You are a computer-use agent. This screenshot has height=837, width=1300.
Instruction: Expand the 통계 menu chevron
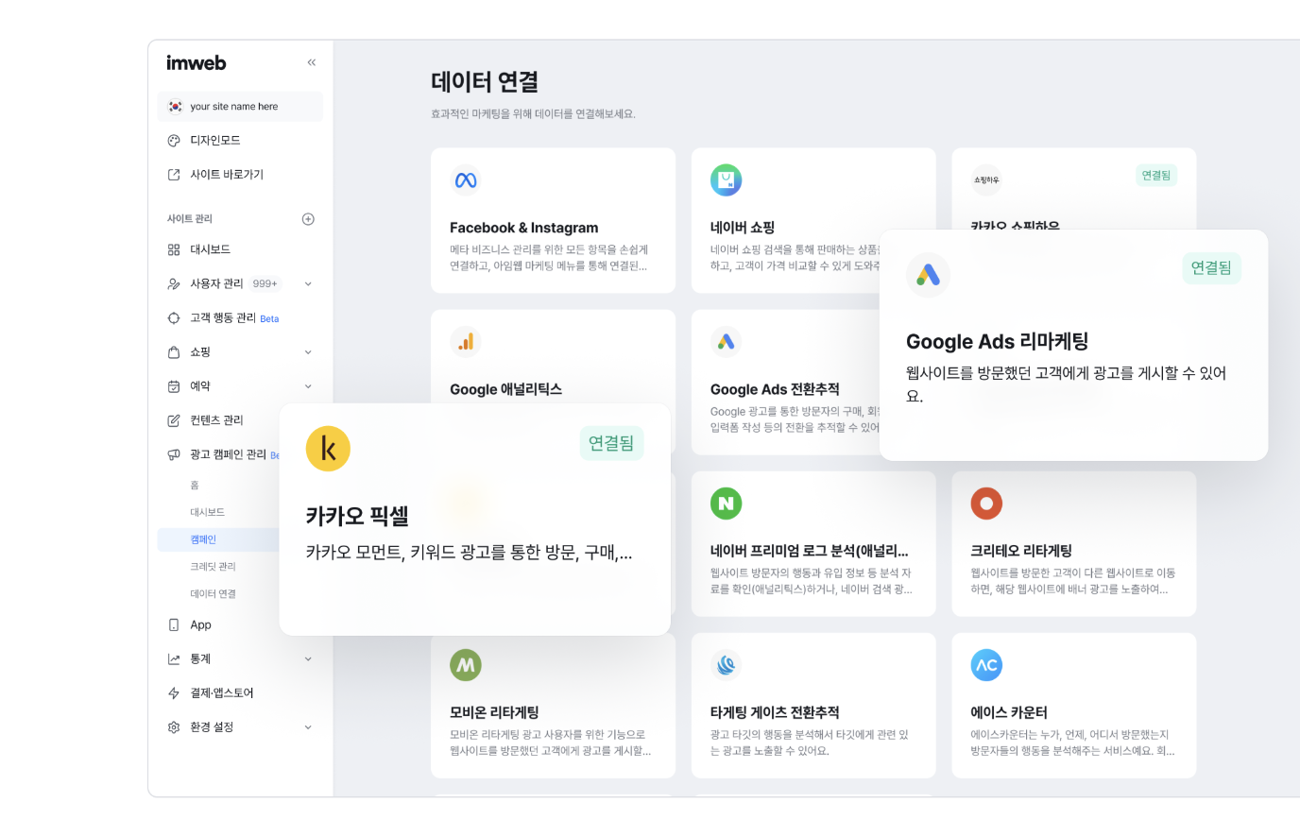coord(308,659)
